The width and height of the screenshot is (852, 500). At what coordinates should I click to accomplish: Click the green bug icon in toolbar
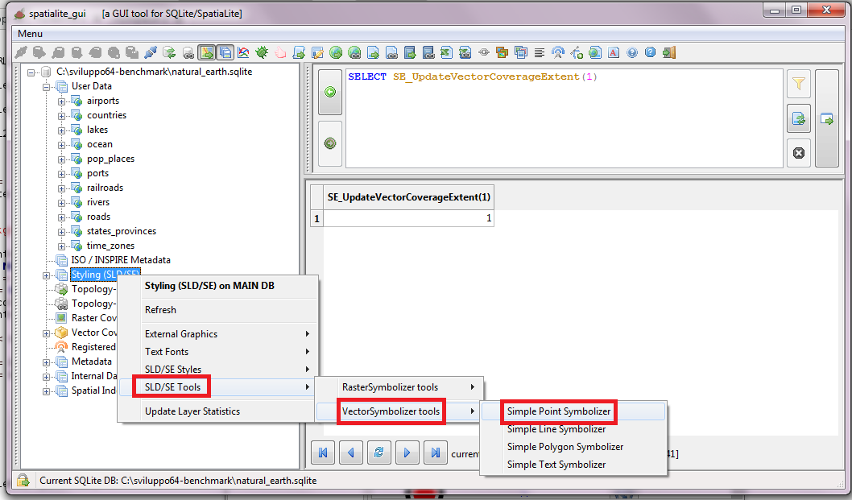pos(262,52)
